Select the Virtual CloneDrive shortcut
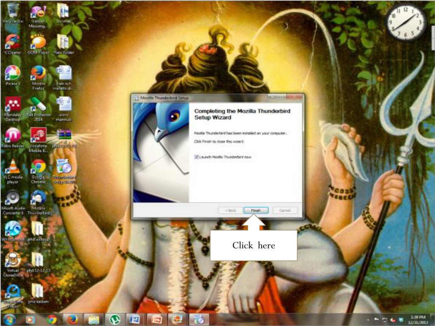This screenshot has width=435, height=326. tap(13, 265)
